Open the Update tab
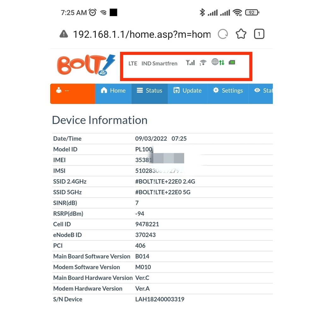Image resolution: width=323 pixels, height=323 pixels. 187,91
